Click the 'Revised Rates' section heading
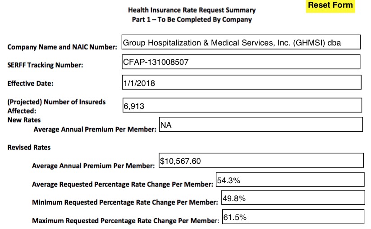Viewport: 371px width, 229px height. tap(29, 147)
